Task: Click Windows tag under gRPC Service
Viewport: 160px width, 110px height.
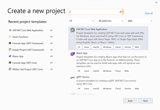Action: (107, 88)
